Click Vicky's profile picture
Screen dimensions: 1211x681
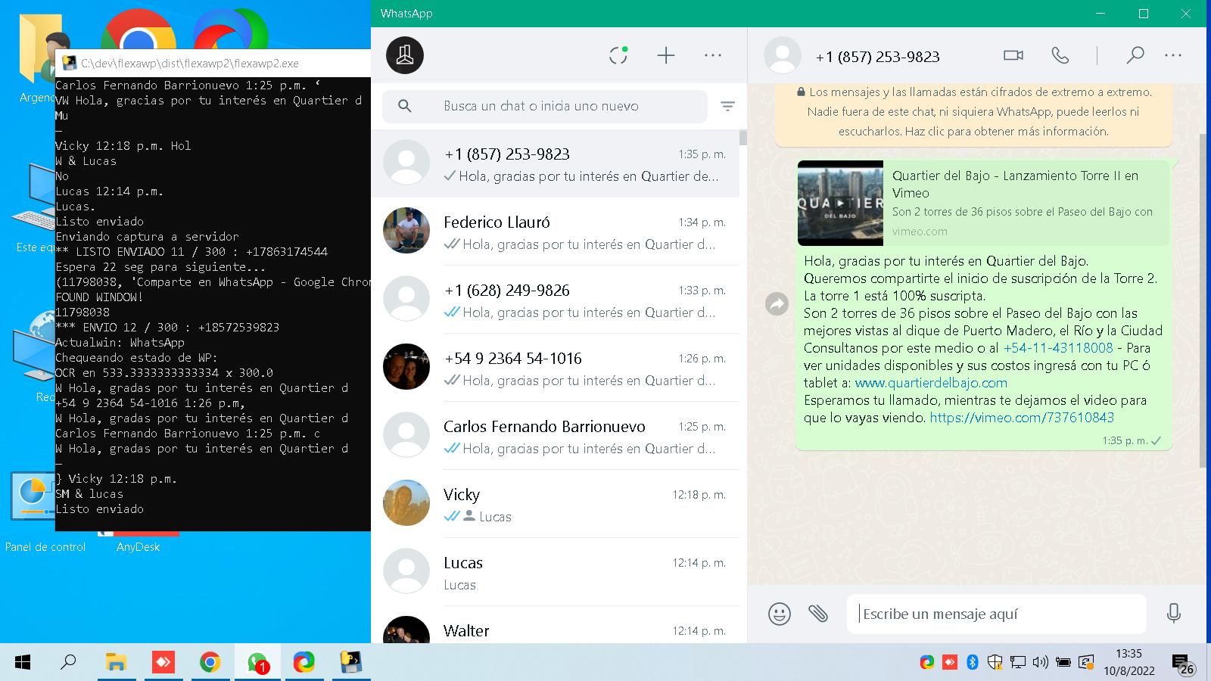tap(406, 503)
